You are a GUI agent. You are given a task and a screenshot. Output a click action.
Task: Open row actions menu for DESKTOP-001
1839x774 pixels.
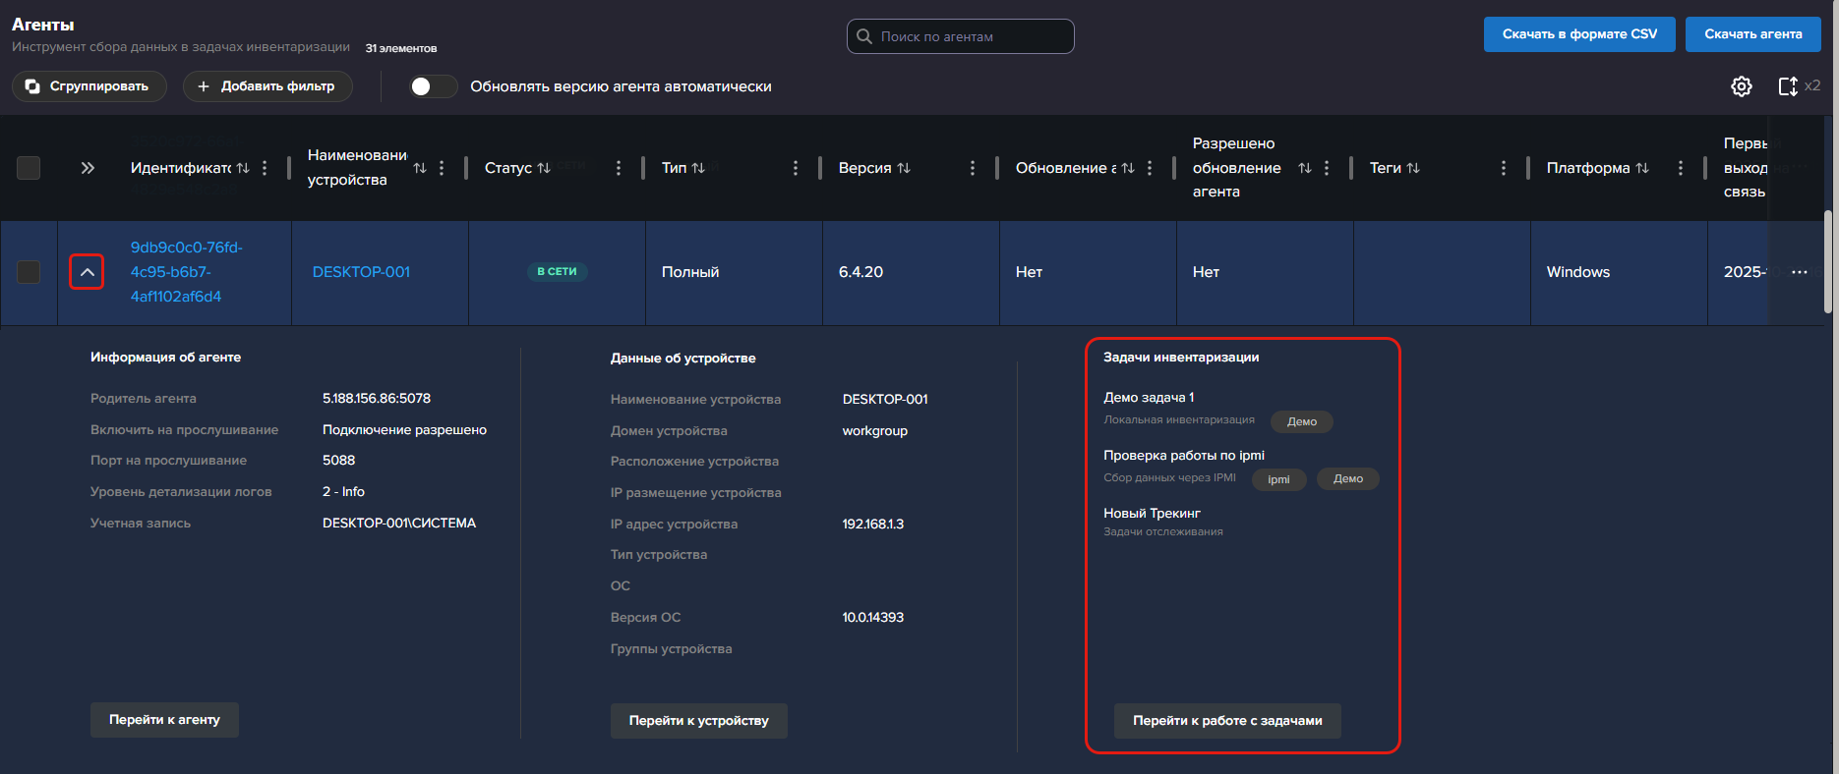[1799, 272]
